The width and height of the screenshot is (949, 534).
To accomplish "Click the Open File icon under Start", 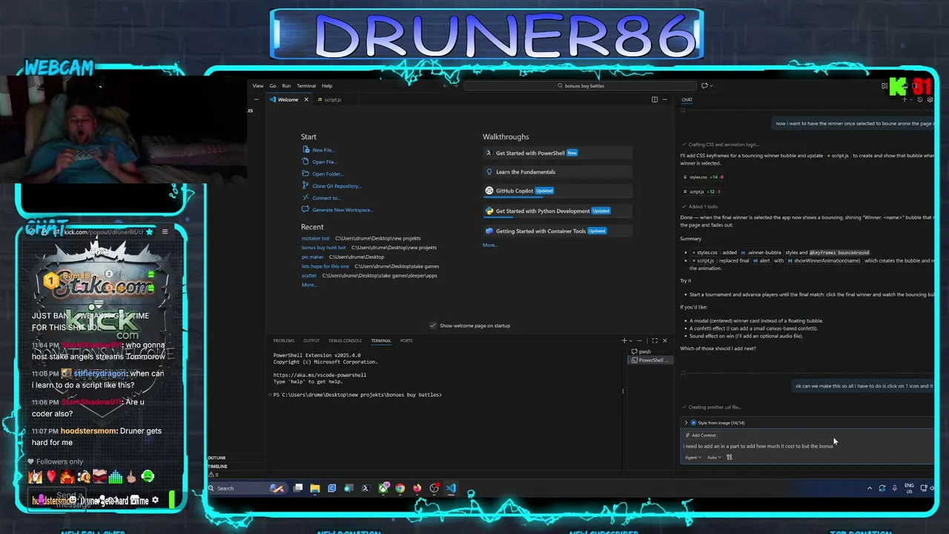I will click(306, 162).
